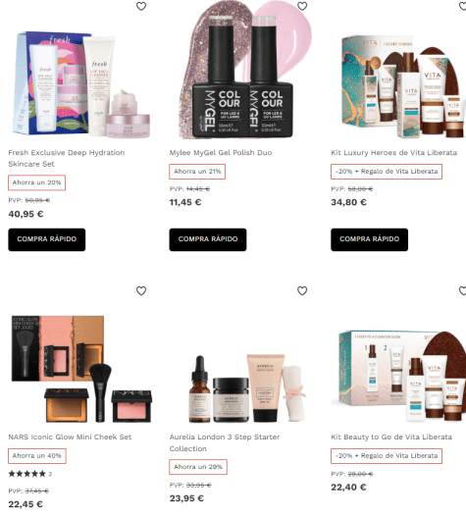Heart the Aurelia London Starter Collection
The width and height of the screenshot is (466, 515).
[302, 290]
